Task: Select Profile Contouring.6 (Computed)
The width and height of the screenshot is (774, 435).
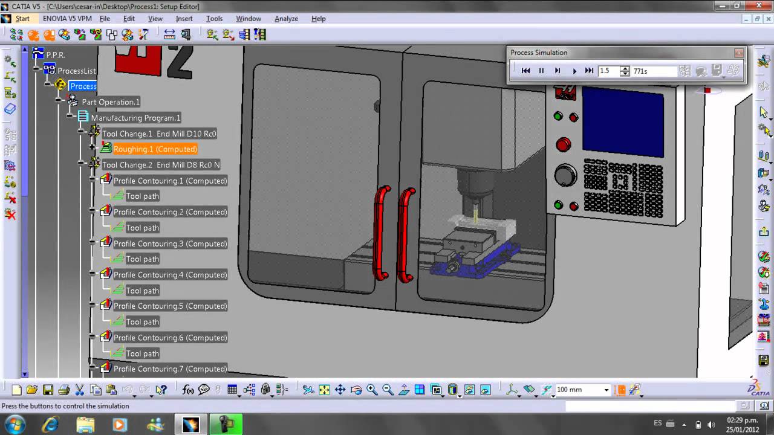Action: (x=171, y=338)
